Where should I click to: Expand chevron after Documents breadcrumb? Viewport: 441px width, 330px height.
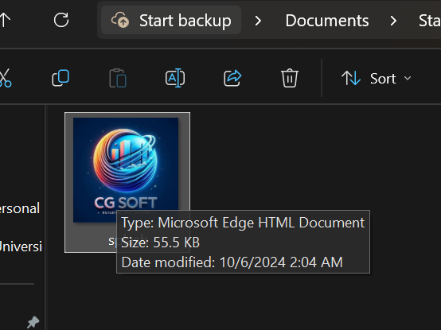click(393, 21)
